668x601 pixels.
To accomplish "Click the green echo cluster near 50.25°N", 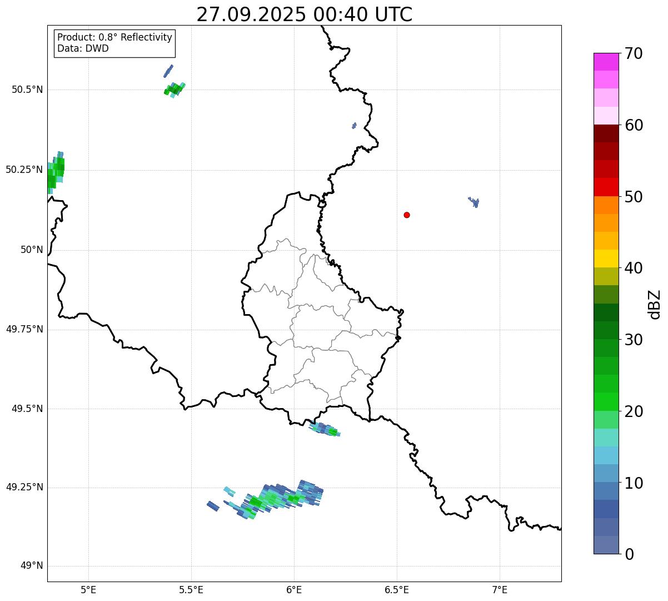I will pyautogui.click(x=56, y=172).
